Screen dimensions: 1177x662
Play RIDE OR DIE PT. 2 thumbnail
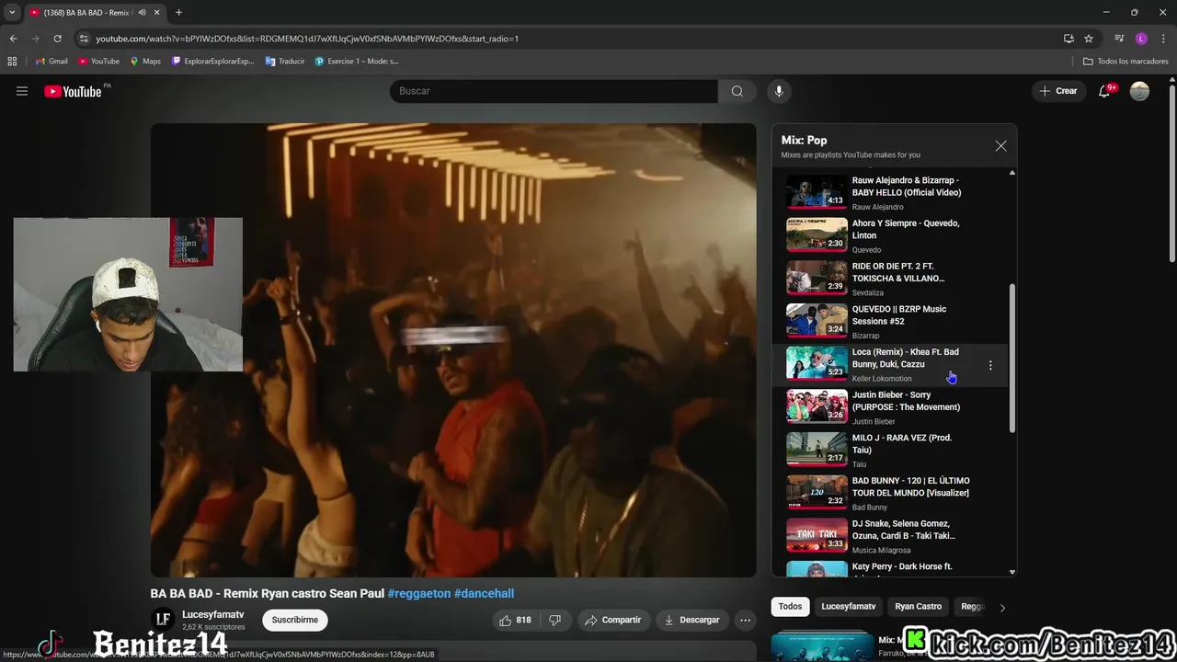817,278
